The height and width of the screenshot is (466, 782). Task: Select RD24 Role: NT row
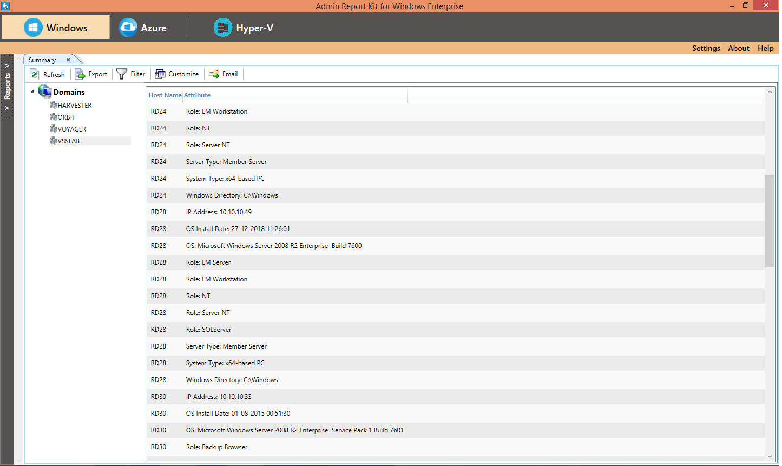(x=456, y=128)
